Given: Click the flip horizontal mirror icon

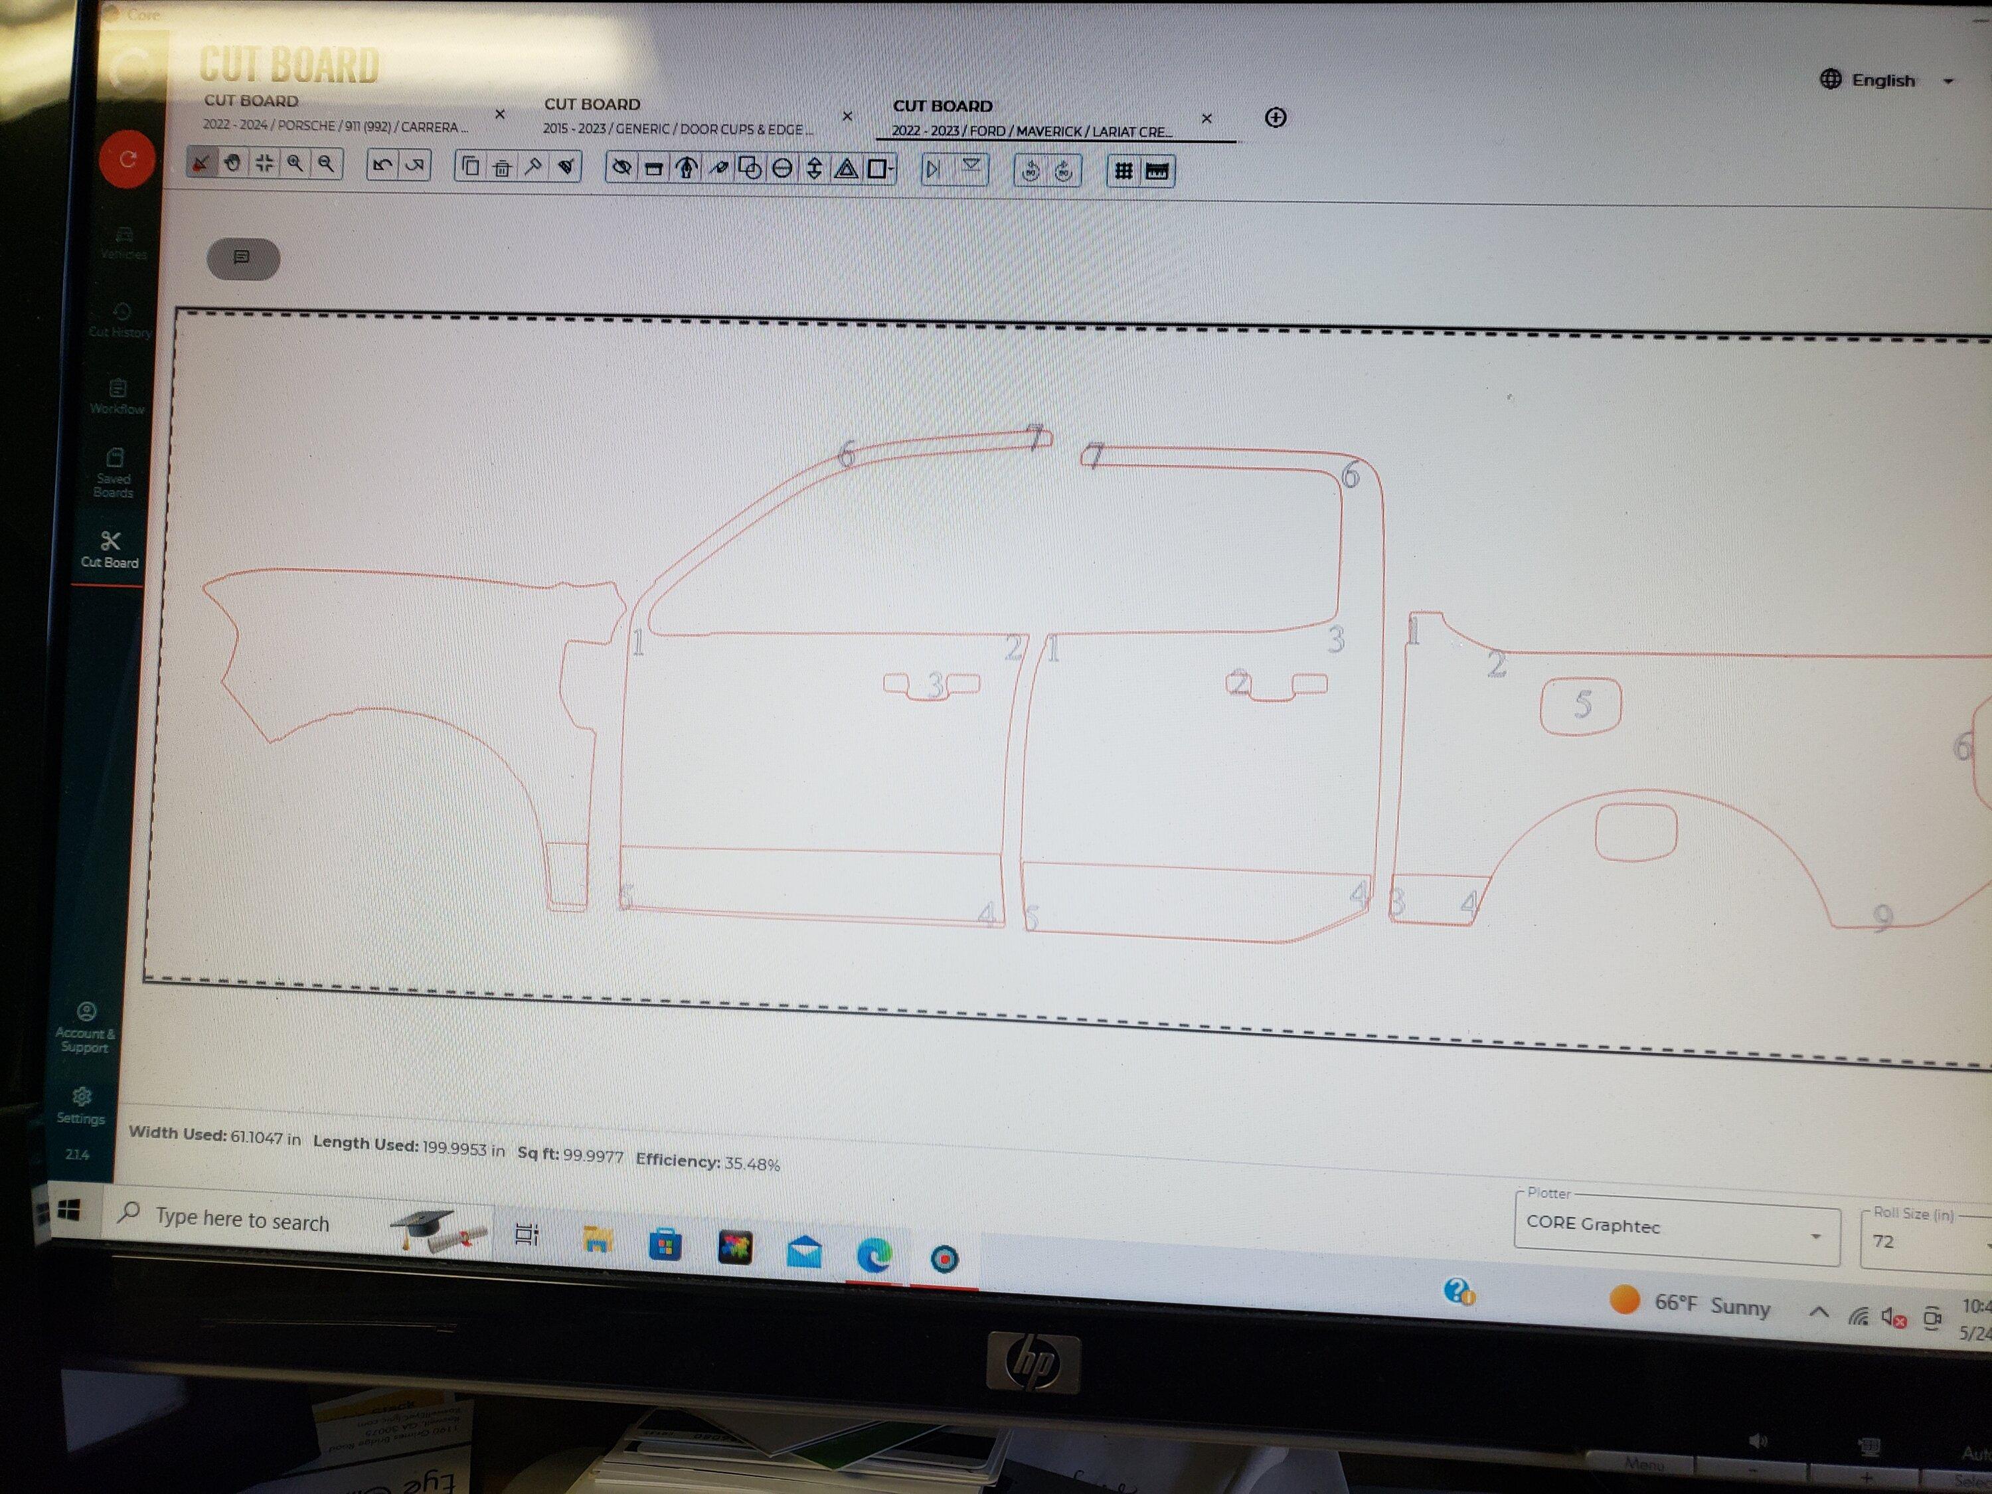Looking at the screenshot, I should 933,169.
